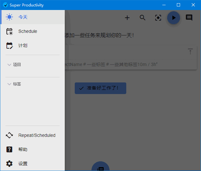Viewport: 201px width, 171px height.
Task: Activate the focus mode icon
Action: (158, 18)
